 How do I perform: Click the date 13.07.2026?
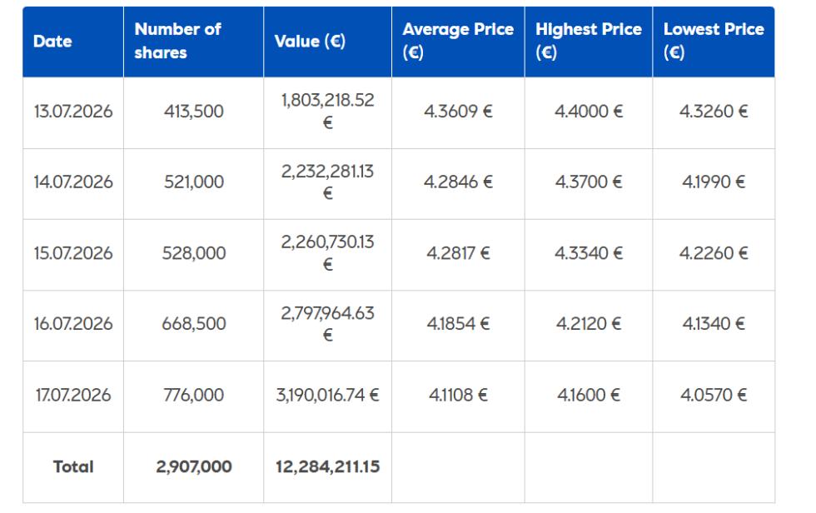coord(73,112)
